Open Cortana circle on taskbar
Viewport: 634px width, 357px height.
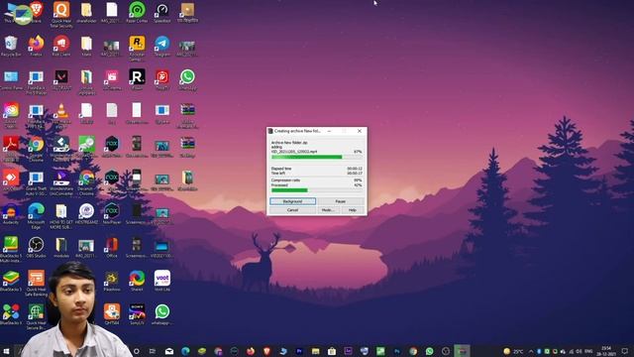click(137, 351)
